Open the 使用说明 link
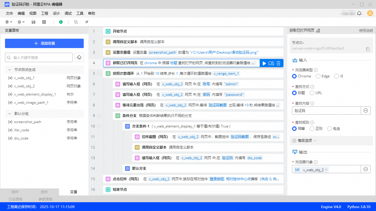Image resolution: width=376 pixels, height=211 pixels. point(366,30)
